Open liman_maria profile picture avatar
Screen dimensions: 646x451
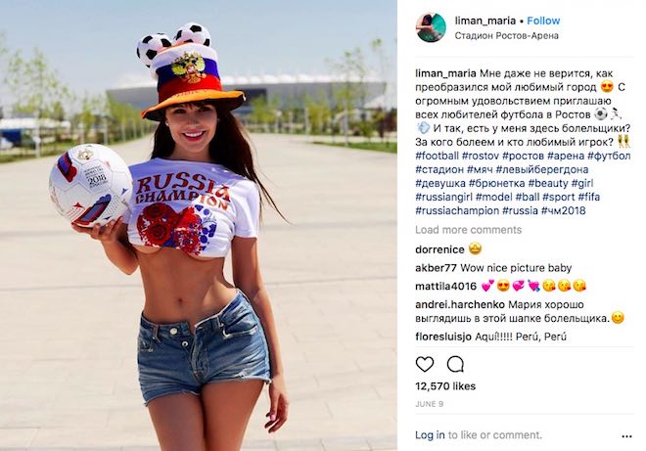tap(431, 27)
